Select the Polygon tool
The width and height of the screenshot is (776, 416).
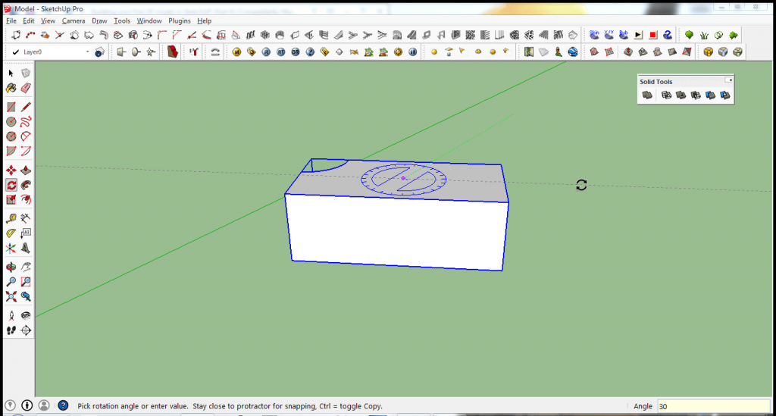[x=11, y=136]
